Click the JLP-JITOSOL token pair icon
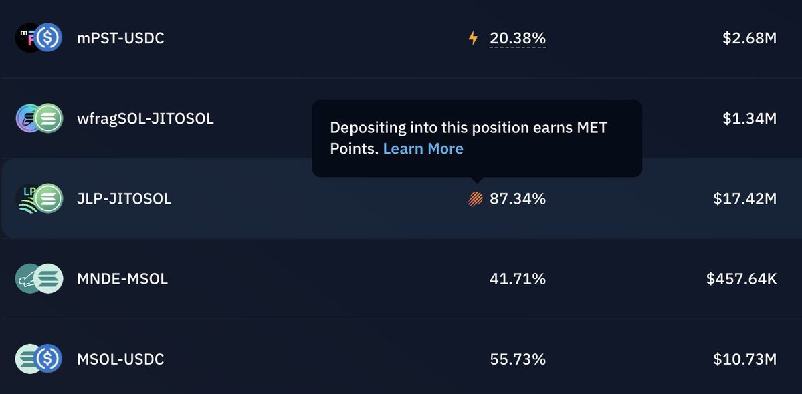The width and height of the screenshot is (802, 394). (38, 198)
